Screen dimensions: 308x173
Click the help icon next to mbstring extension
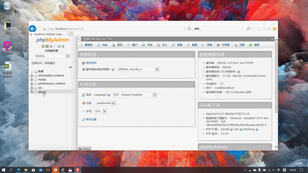pos(257,129)
